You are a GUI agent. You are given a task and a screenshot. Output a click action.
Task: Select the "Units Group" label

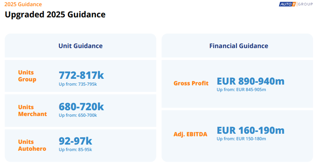(27, 76)
